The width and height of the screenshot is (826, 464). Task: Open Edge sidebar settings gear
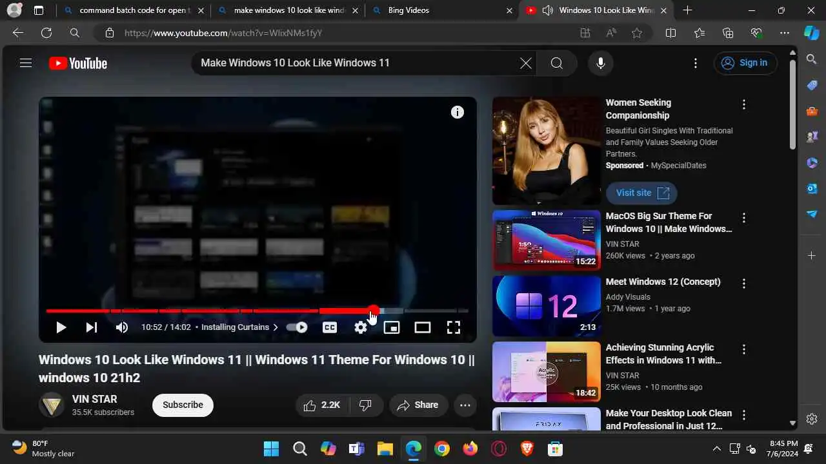812,420
